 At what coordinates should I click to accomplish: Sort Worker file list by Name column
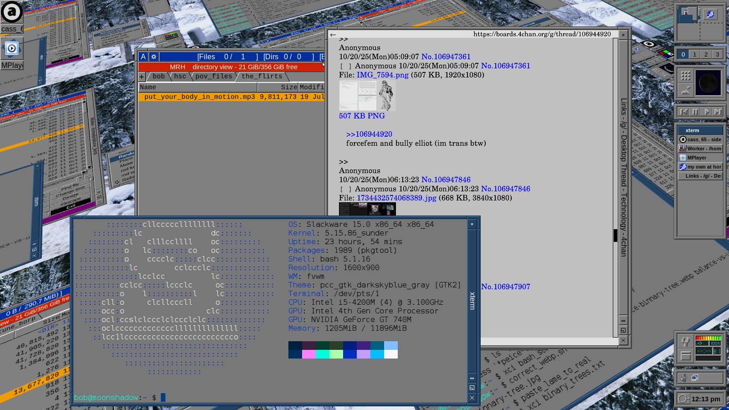[x=198, y=87]
